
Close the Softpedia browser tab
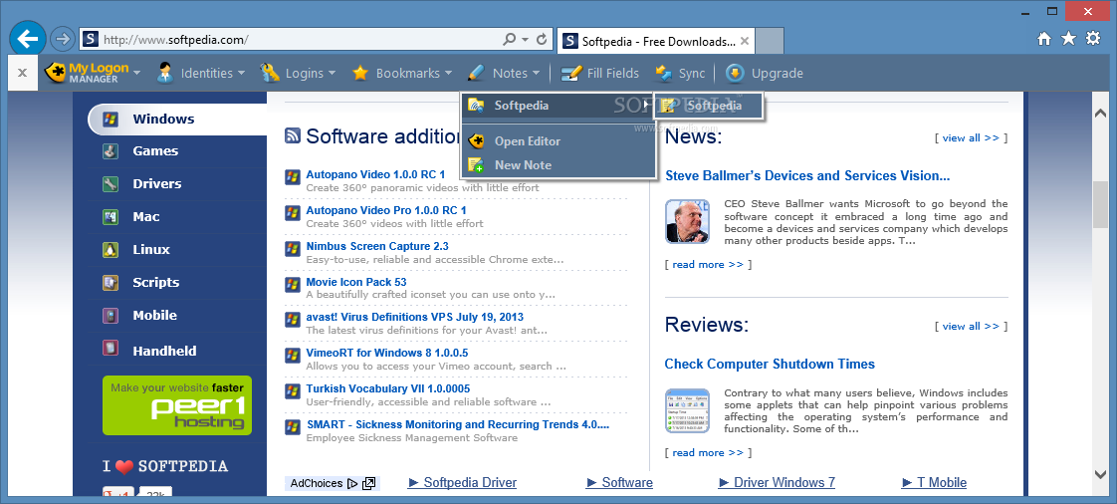tap(745, 42)
